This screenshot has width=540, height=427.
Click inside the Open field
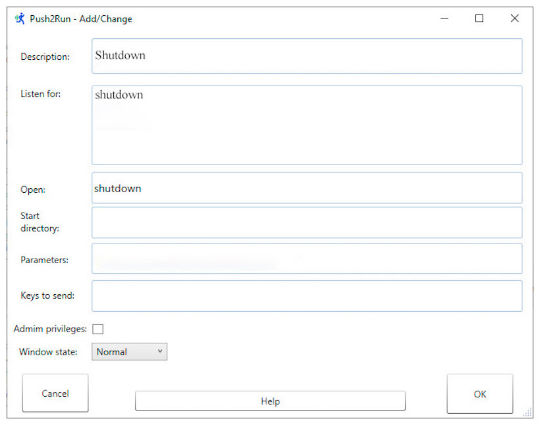tap(307, 188)
